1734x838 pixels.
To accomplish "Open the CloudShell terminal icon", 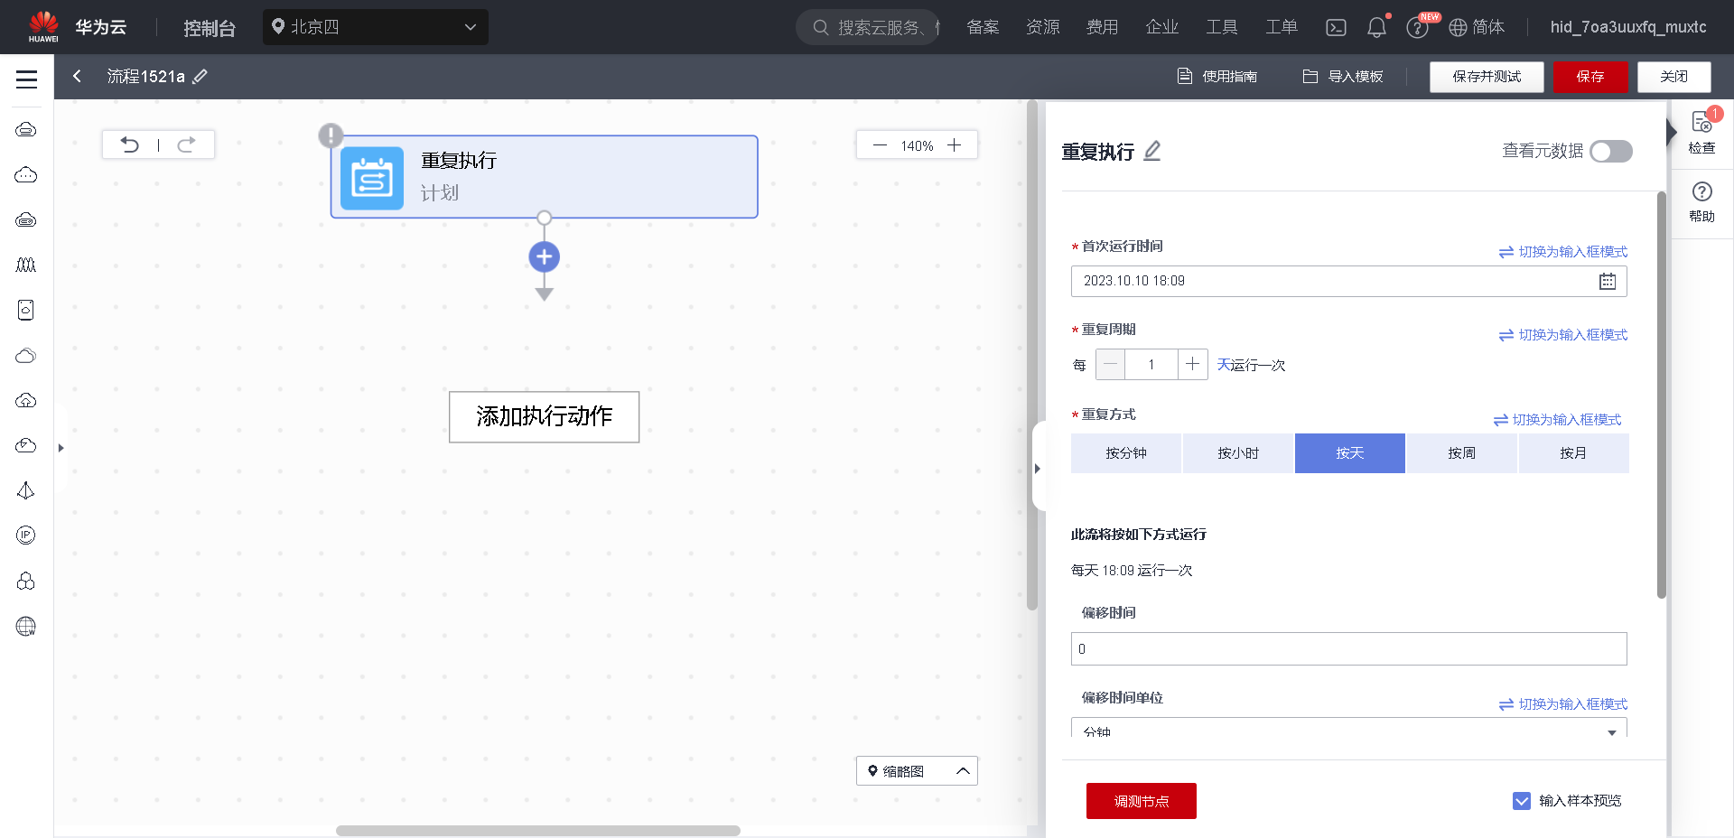I will tap(1336, 27).
